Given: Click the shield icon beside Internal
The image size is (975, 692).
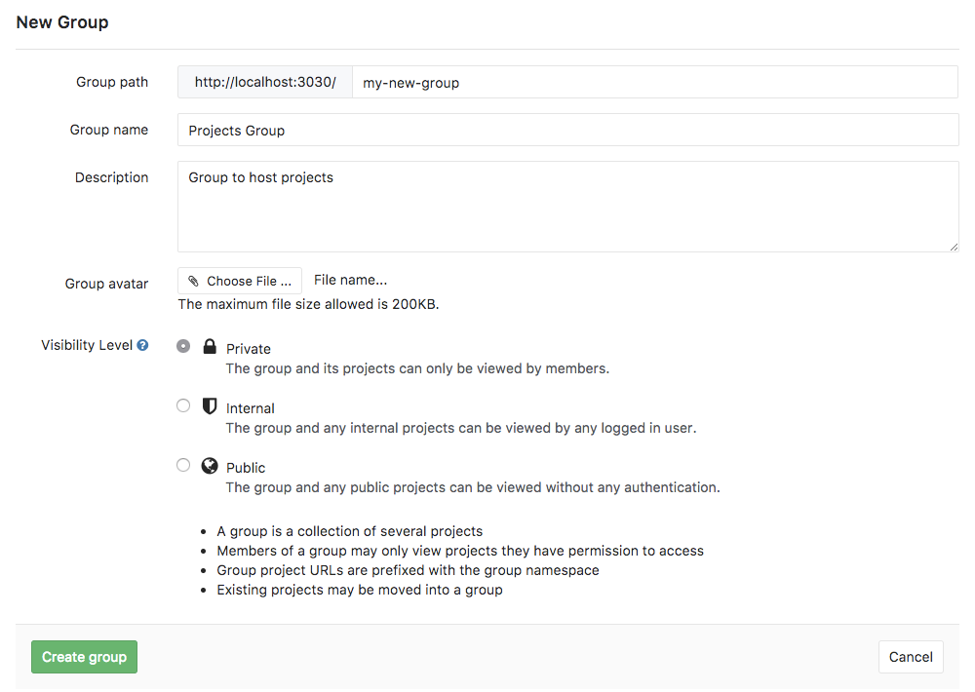Looking at the screenshot, I should pyautogui.click(x=210, y=406).
